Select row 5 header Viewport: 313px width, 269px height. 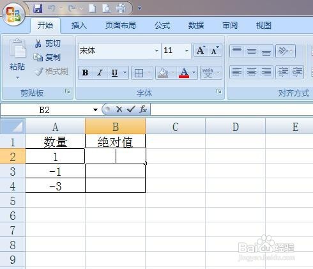point(13,201)
